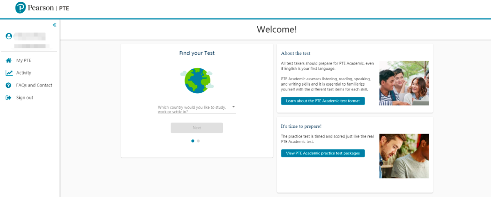Click the Sign out arrow icon
The width and height of the screenshot is (491, 197).
pyautogui.click(x=9, y=98)
